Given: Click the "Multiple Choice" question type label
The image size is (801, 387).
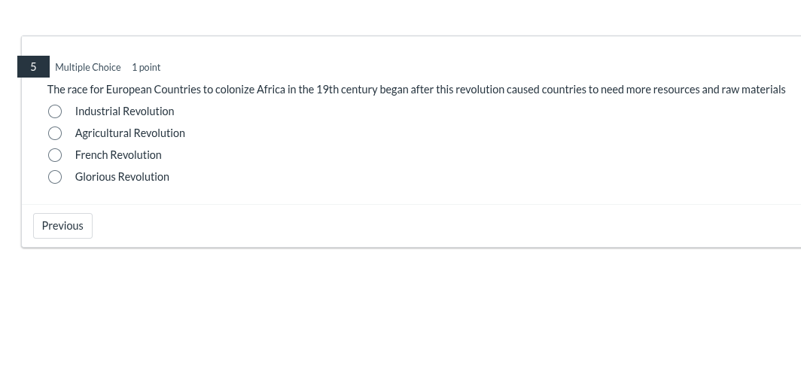Looking at the screenshot, I should click(x=87, y=68).
